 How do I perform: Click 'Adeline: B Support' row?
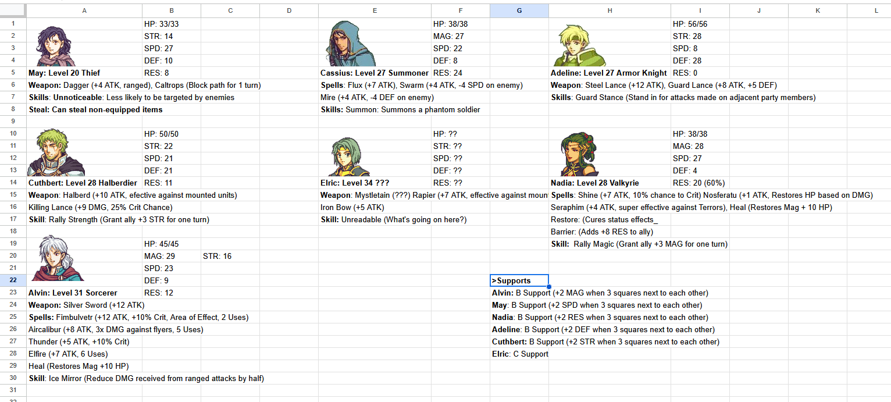(x=603, y=329)
